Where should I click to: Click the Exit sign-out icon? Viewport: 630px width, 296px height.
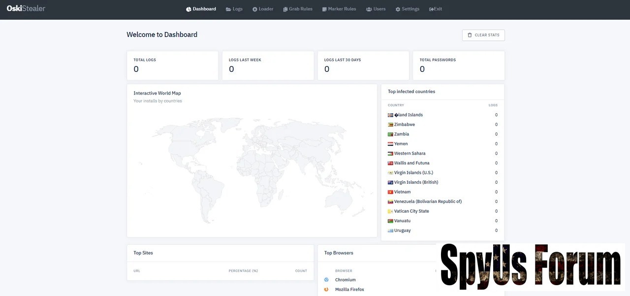431,9
